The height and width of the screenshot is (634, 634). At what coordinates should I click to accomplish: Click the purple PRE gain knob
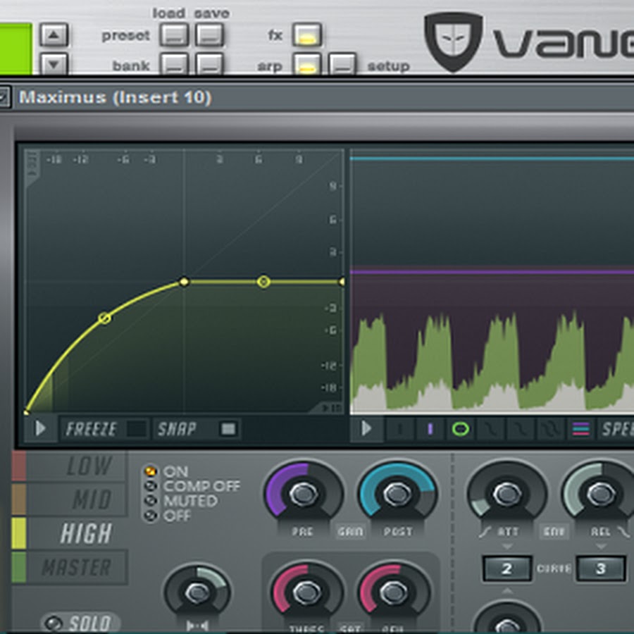(x=303, y=494)
